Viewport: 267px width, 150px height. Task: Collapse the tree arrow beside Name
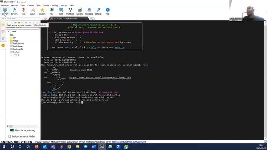click(x=8, y=32)
